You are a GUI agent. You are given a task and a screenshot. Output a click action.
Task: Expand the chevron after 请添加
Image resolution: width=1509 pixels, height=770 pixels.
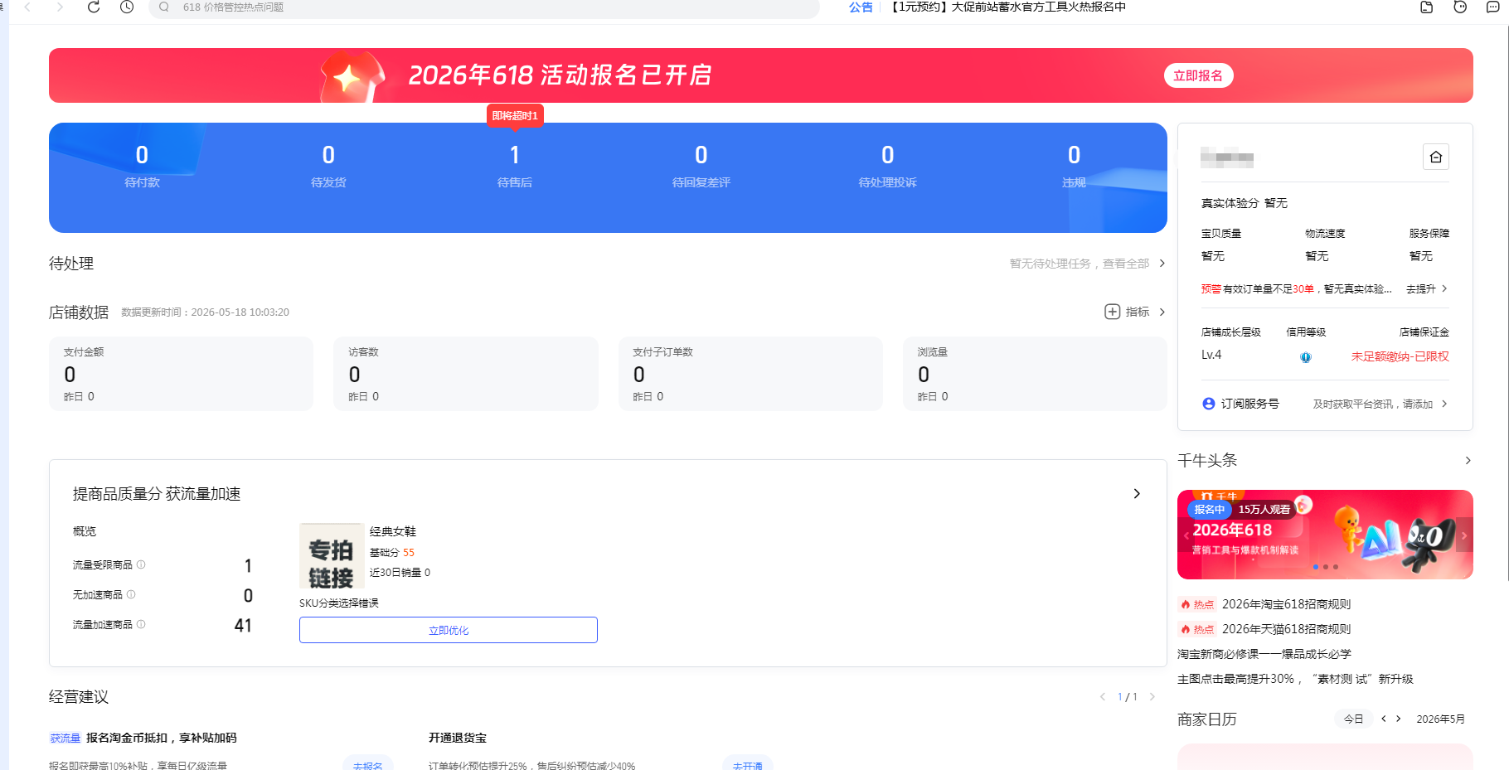pos(1444,404)
